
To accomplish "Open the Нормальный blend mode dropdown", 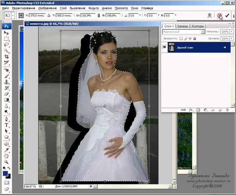I will pyautogui.click(x=203, y=31).
